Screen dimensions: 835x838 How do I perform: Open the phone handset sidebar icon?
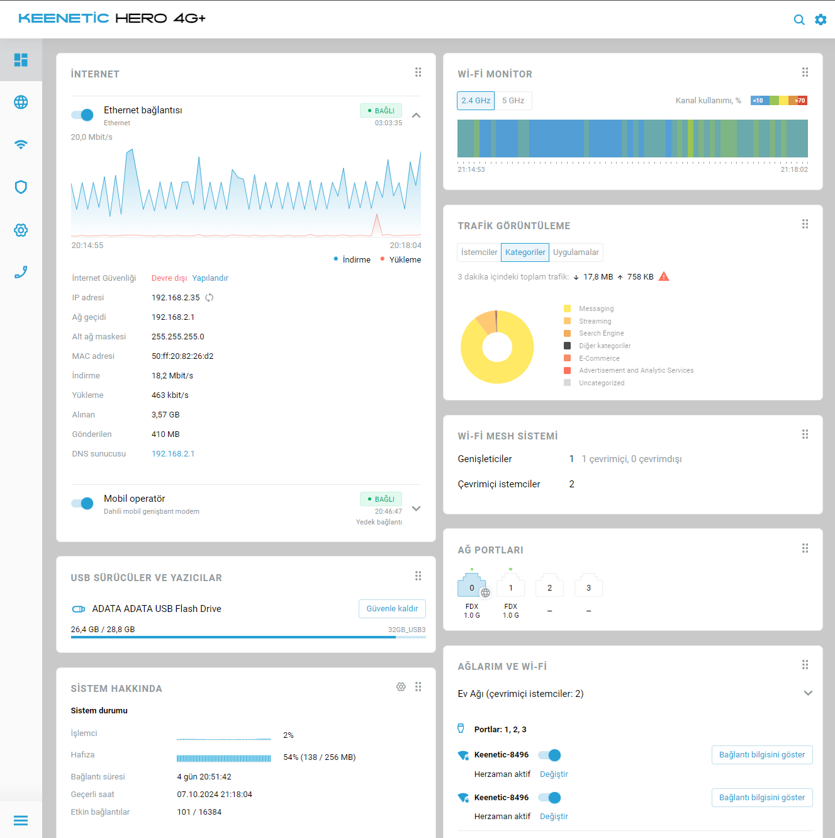click(21, 272)
